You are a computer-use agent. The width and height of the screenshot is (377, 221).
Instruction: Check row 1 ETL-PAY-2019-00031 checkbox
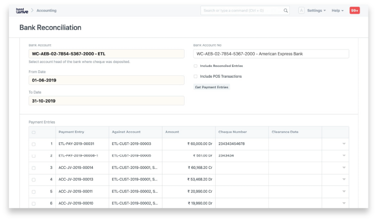(x=33, y=144)
